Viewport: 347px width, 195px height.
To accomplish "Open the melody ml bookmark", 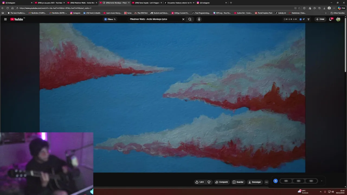I will coord(281,13).
